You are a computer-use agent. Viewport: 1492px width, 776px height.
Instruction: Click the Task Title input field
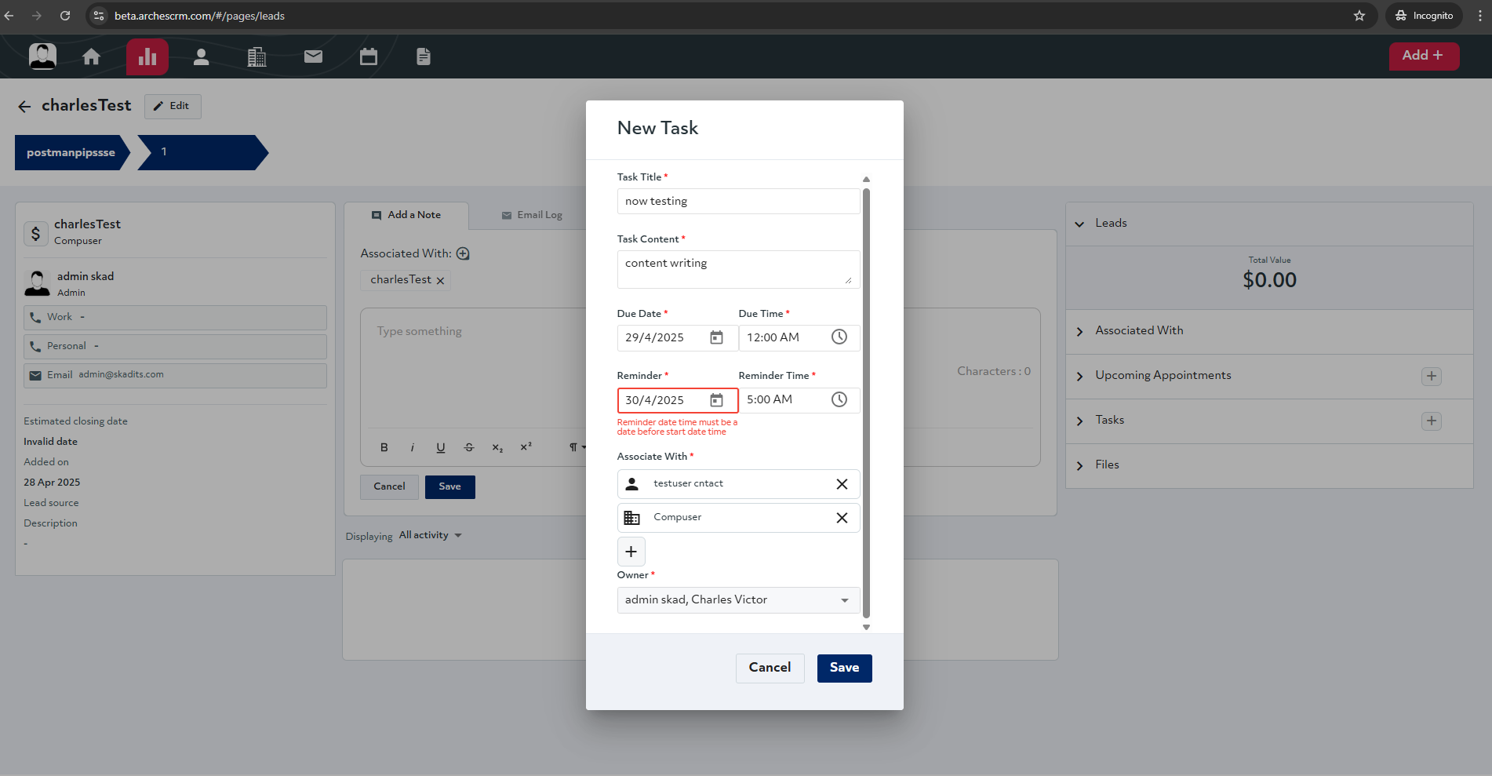point(737,202)
